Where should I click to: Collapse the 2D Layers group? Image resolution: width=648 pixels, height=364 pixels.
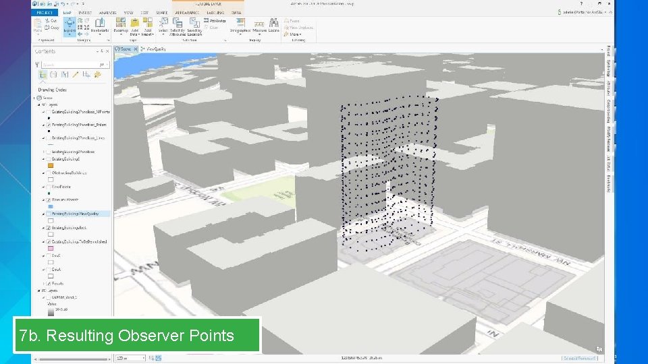coord(39,291)
